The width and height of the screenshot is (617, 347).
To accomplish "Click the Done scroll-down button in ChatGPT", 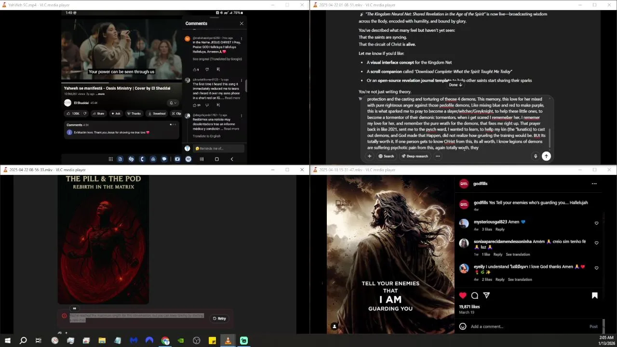I will point(456,85).
